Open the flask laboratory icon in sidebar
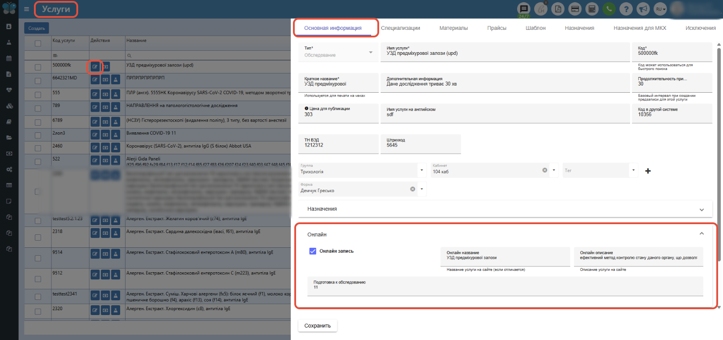 tap(9, 42)
